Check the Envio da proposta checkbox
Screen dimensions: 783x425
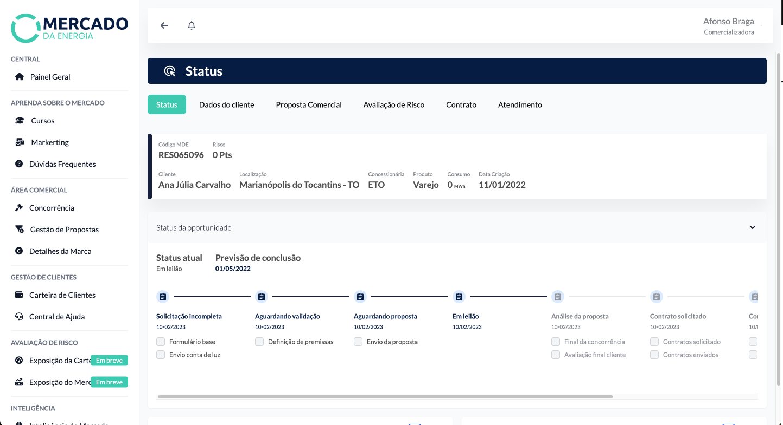tap(358, 342)
